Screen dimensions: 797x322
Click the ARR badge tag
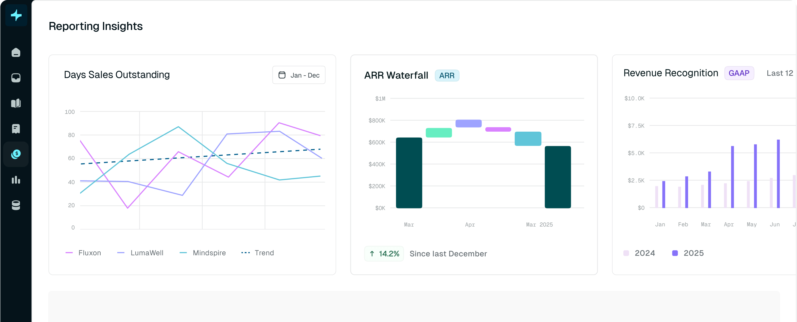[x=447, y=75]
